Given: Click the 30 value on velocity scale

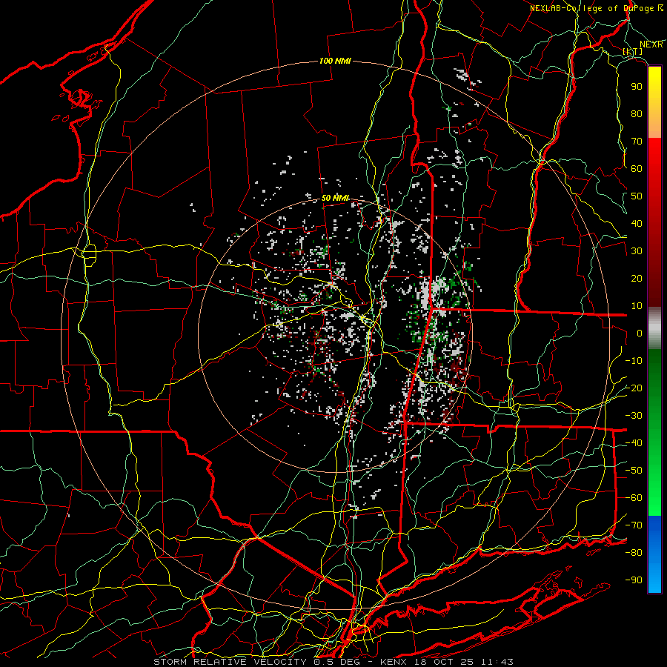Looking at the screenshot, I should 637,251.
